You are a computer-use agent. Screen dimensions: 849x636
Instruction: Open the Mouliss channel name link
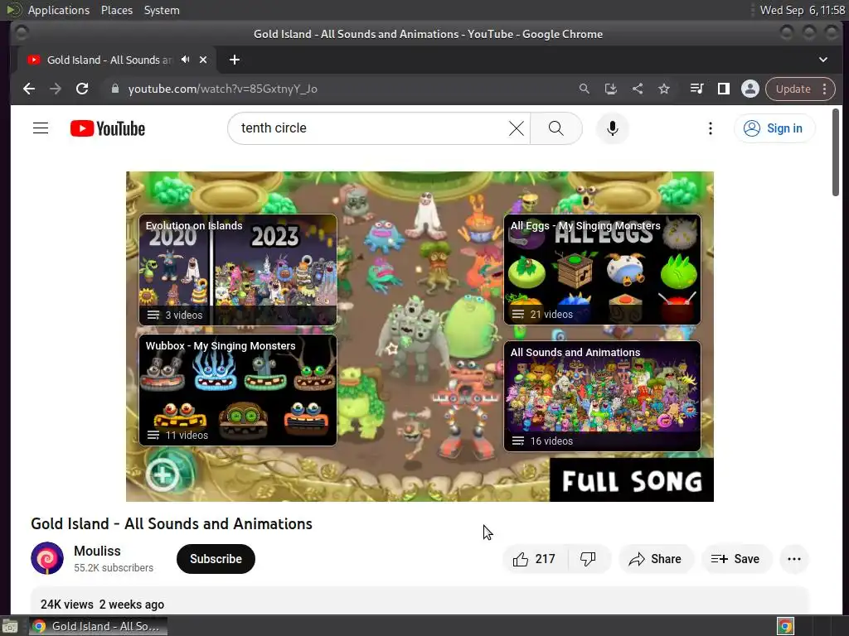(97, 551)
